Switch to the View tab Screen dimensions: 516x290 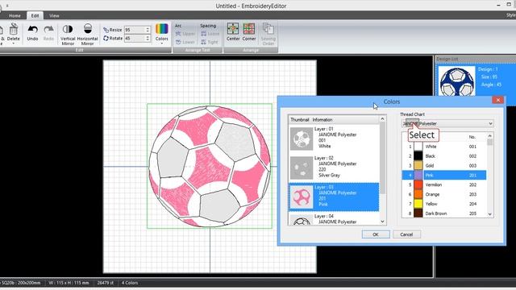point(54,15)
